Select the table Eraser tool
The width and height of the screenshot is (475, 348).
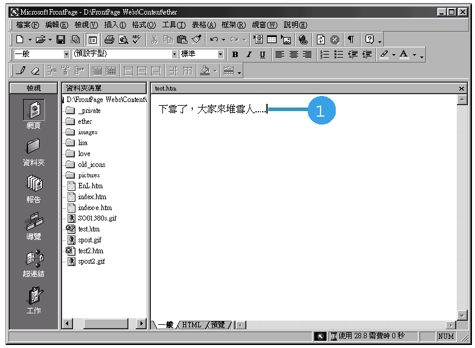[x=35, y=71]
